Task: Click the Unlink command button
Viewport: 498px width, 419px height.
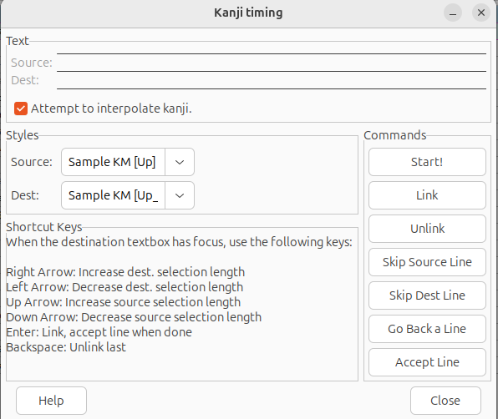Action: (427, 229)
